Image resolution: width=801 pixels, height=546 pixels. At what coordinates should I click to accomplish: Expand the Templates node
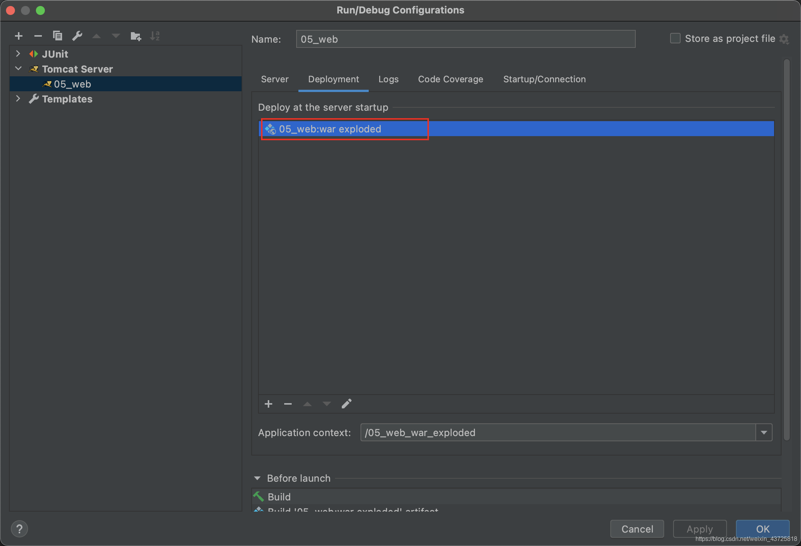(x=18, y=98)
